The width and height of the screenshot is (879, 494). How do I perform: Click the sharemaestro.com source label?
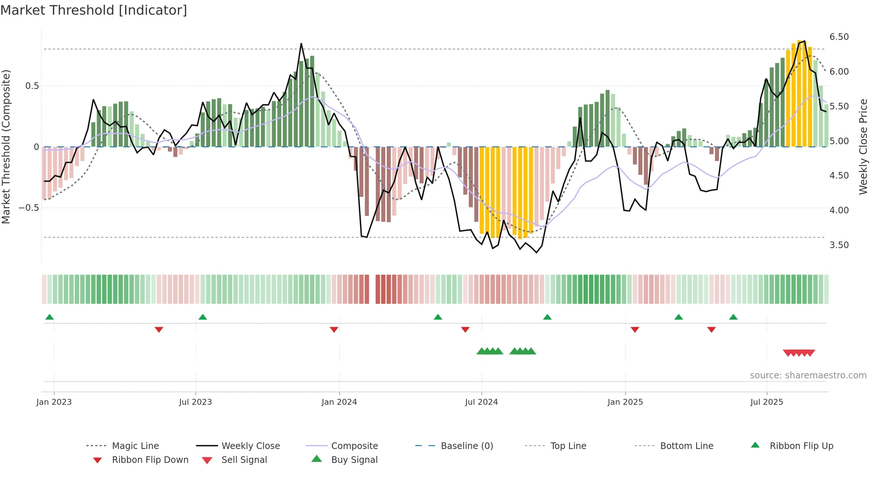coord(808,375)
